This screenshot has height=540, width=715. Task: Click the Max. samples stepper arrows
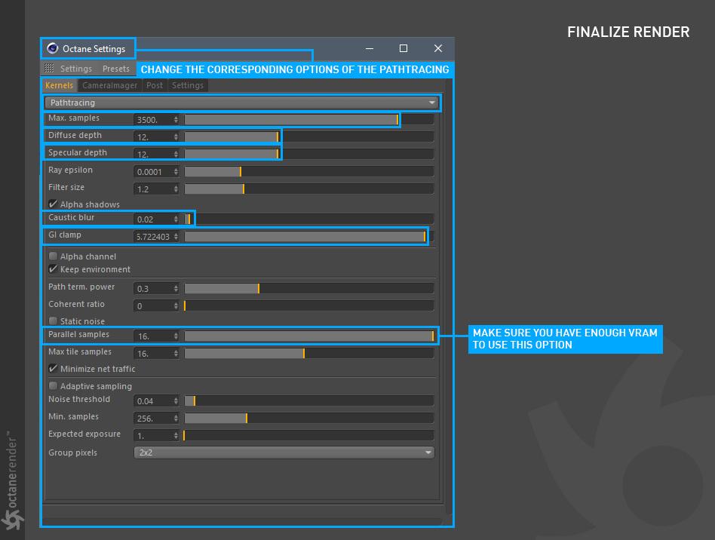(176, 119)
